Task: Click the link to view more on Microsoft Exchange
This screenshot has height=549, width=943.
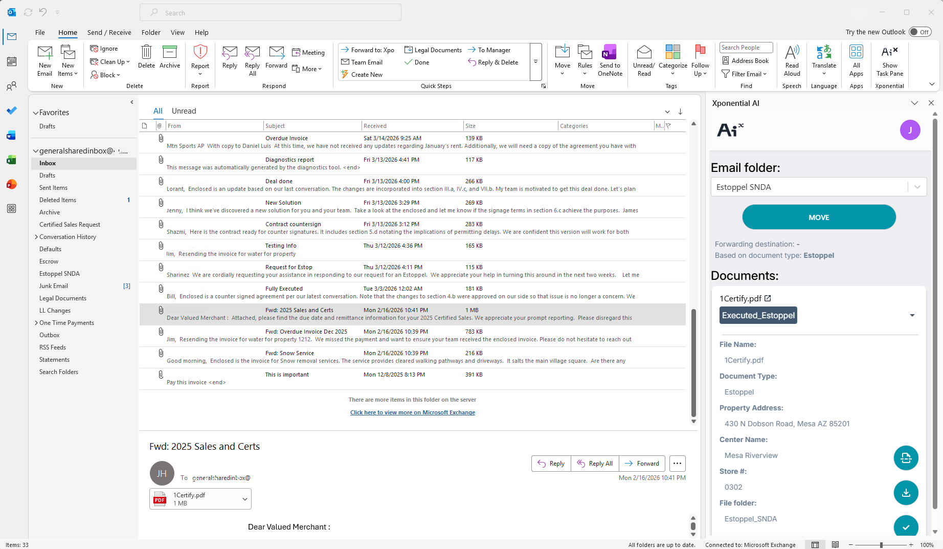Action: tap(412, 412)
